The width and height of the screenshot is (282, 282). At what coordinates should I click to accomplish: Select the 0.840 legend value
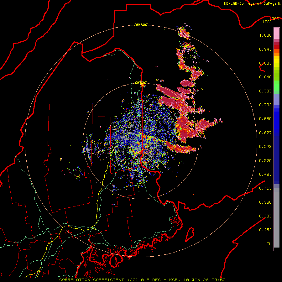pyautogui.click(x=265, y=77)
